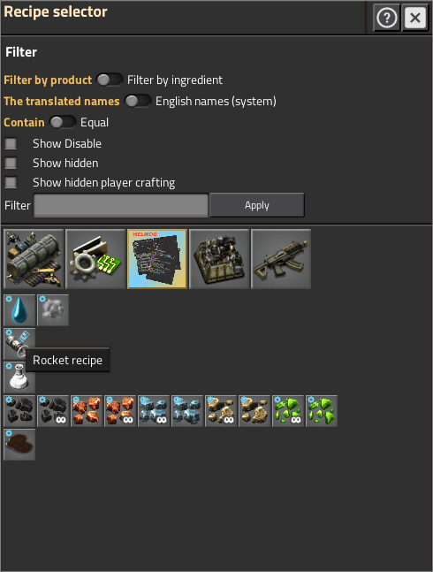This screenshot has height=572, width=433.
Task: Focus the Filter text field
Action: [x=121, y=205]
